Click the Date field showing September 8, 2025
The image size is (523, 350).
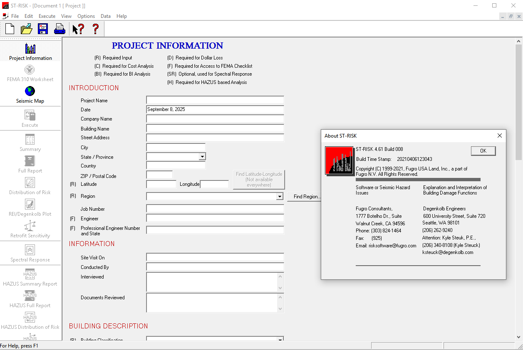(215, 109)
